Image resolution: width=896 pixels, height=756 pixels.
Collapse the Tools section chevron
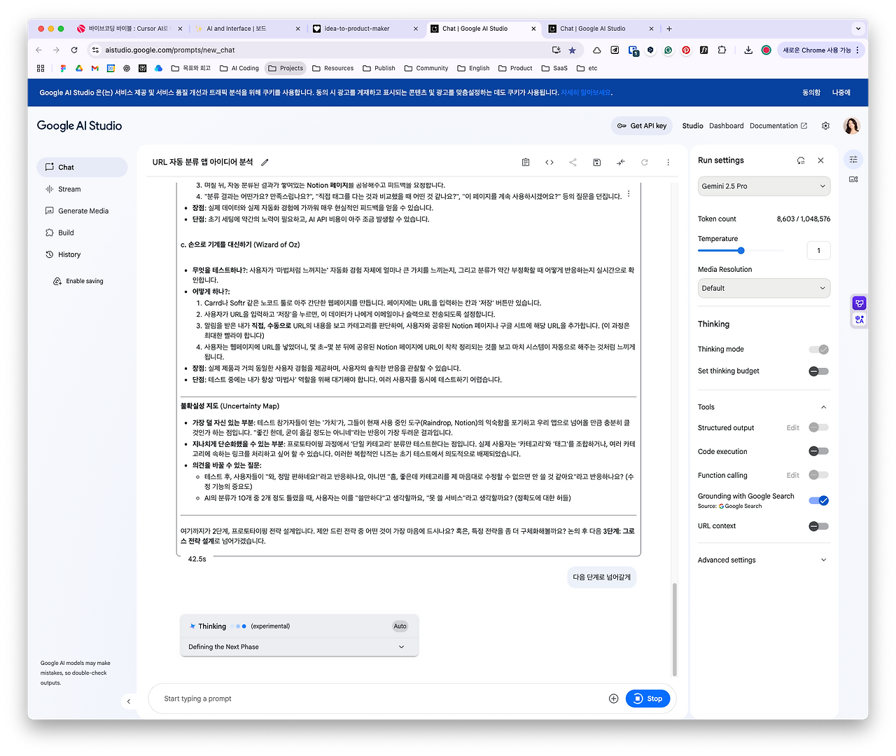click(824, 407)
